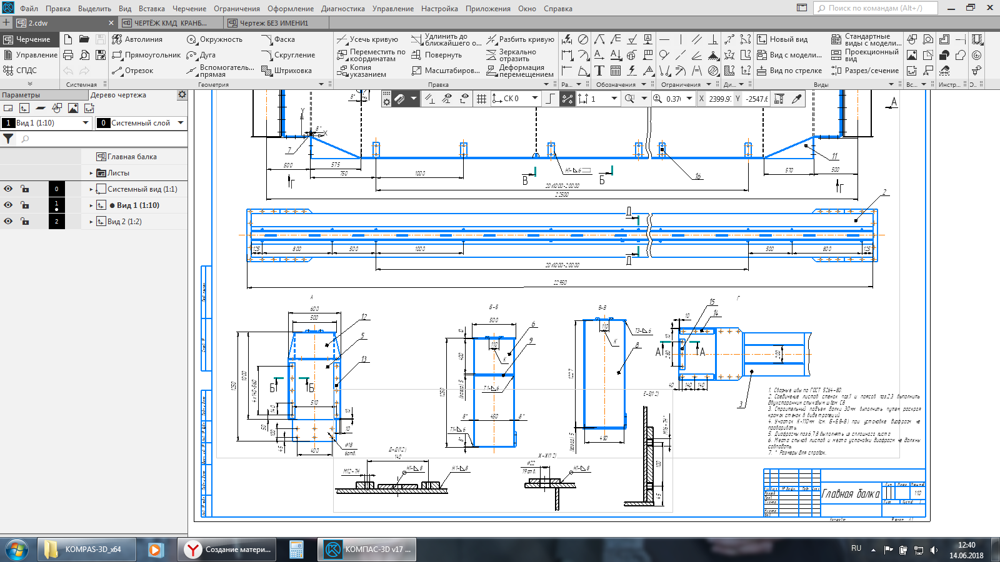Expand the Листы tree node

pyautogui.click(x=91, y=173)
